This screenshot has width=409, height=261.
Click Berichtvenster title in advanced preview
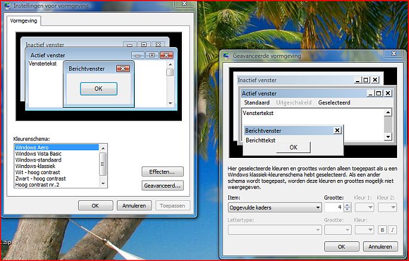[263, 130]
